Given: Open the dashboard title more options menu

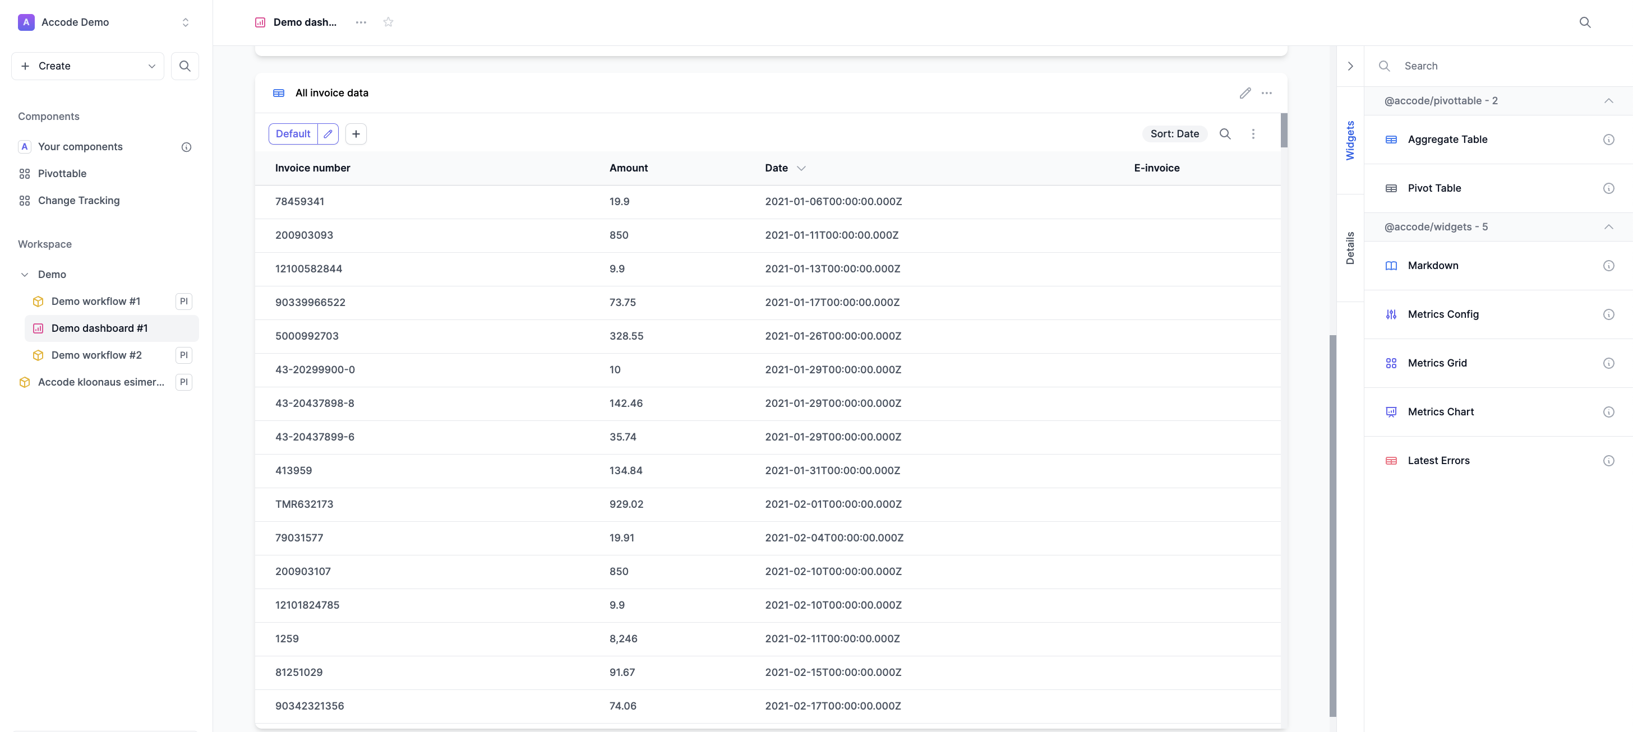Looking at the screenshot, I should (361, 22).
